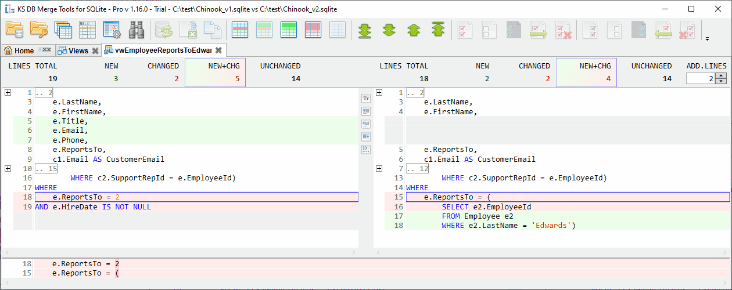Click right UNCHANGED count 14
The height and width of the screenshot is (290, 732).
point(667,79)
